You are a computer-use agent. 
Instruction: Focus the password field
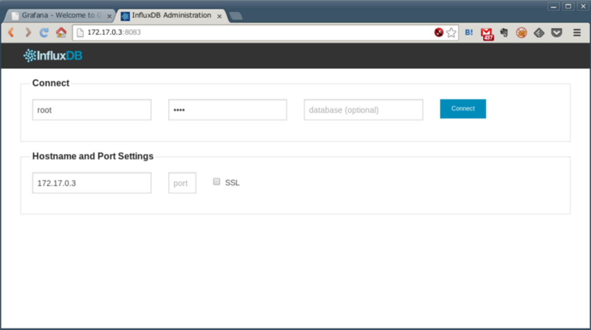pos(227,110)
